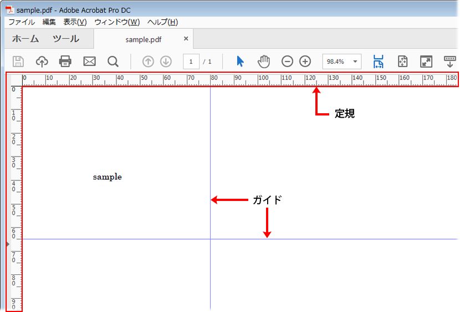Print the document using printer icon
This screenshot has width=460, height=312.
coord(65,62)
